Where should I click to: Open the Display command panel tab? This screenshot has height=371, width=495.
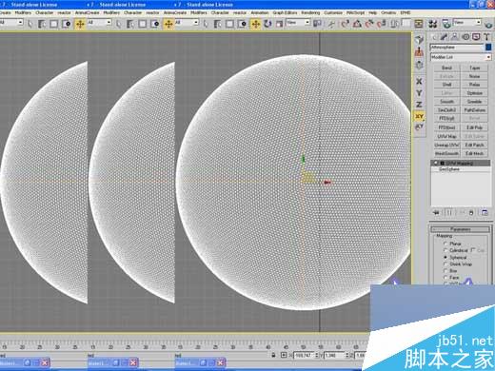click(x=476, y=37)
